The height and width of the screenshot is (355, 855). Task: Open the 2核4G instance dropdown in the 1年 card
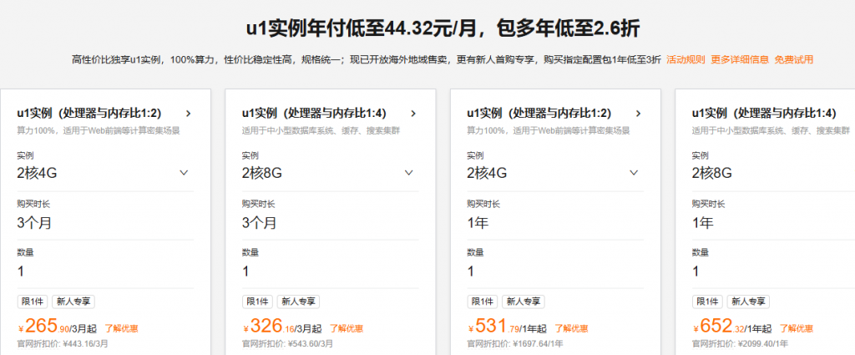[635, 173]
